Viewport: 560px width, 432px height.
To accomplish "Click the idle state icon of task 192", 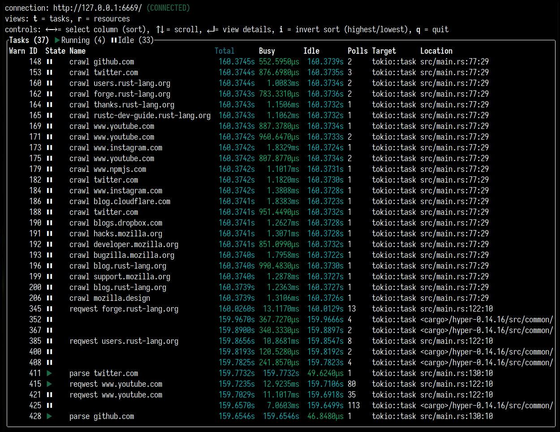I will pyautogui.click(x=49, y=244).
